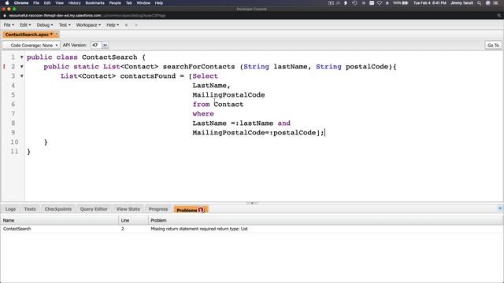Collapse the class fold arrow on line 1
The height and width of the screenshot is (283, 504).
[x=22, y=57]
